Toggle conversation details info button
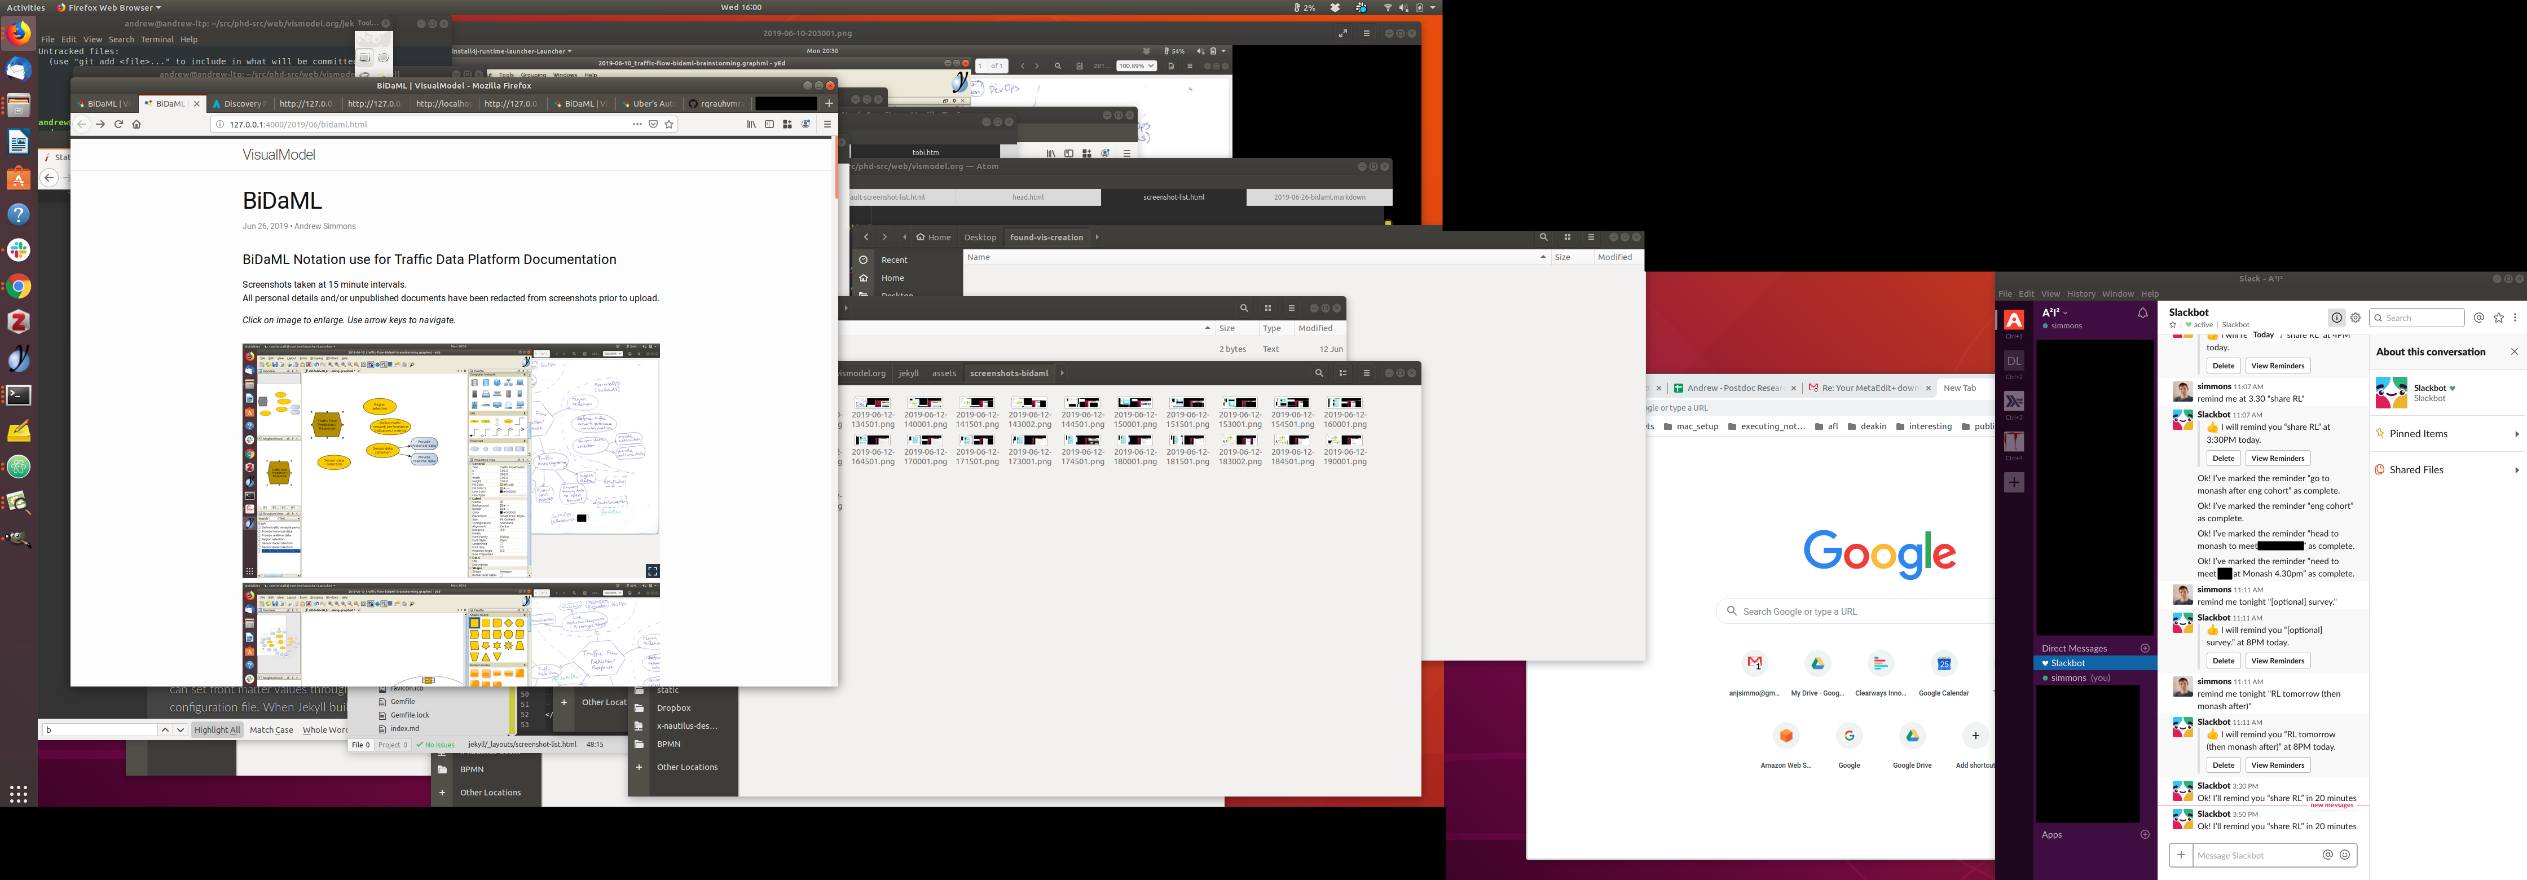This screenshot has height=880, width=2527. (x=2337, y=318)
